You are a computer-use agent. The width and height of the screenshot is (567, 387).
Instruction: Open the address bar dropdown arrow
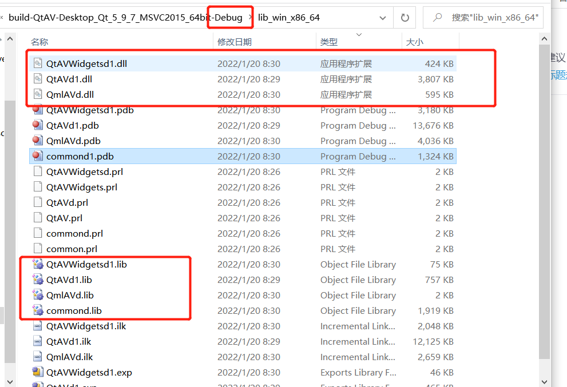[x=382, y=17]
